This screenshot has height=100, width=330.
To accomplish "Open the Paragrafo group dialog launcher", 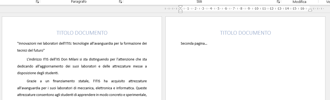I will tap(121, 2).
